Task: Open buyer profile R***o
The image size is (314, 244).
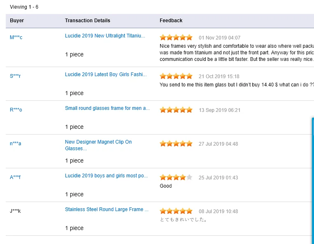Action: tap(16, 110)
